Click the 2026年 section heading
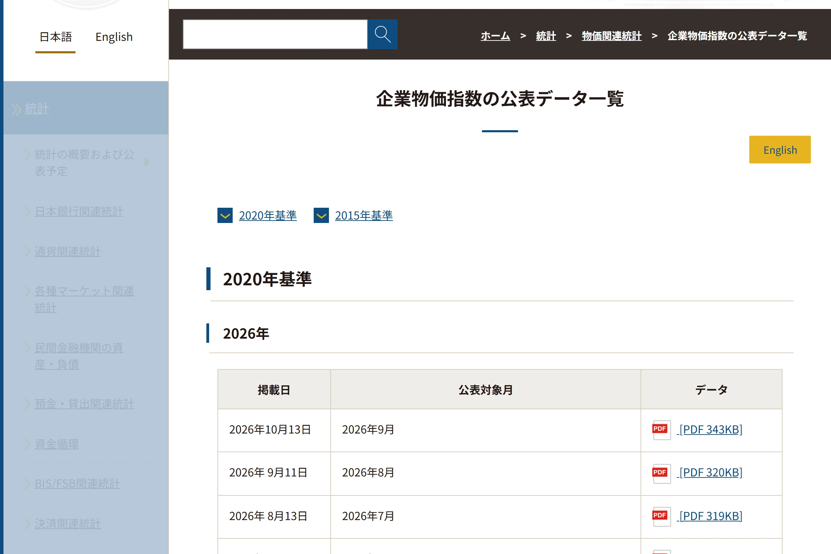This screenshot has width=831, height=554. 246,333
